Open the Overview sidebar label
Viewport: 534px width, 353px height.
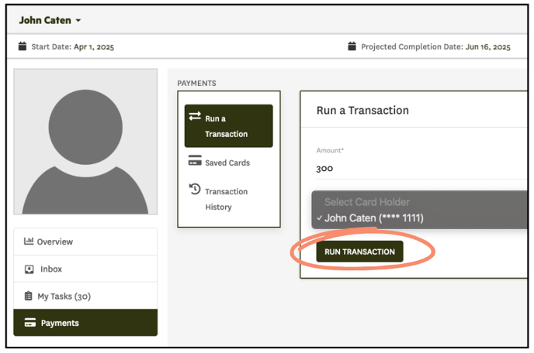coord(55,242)
